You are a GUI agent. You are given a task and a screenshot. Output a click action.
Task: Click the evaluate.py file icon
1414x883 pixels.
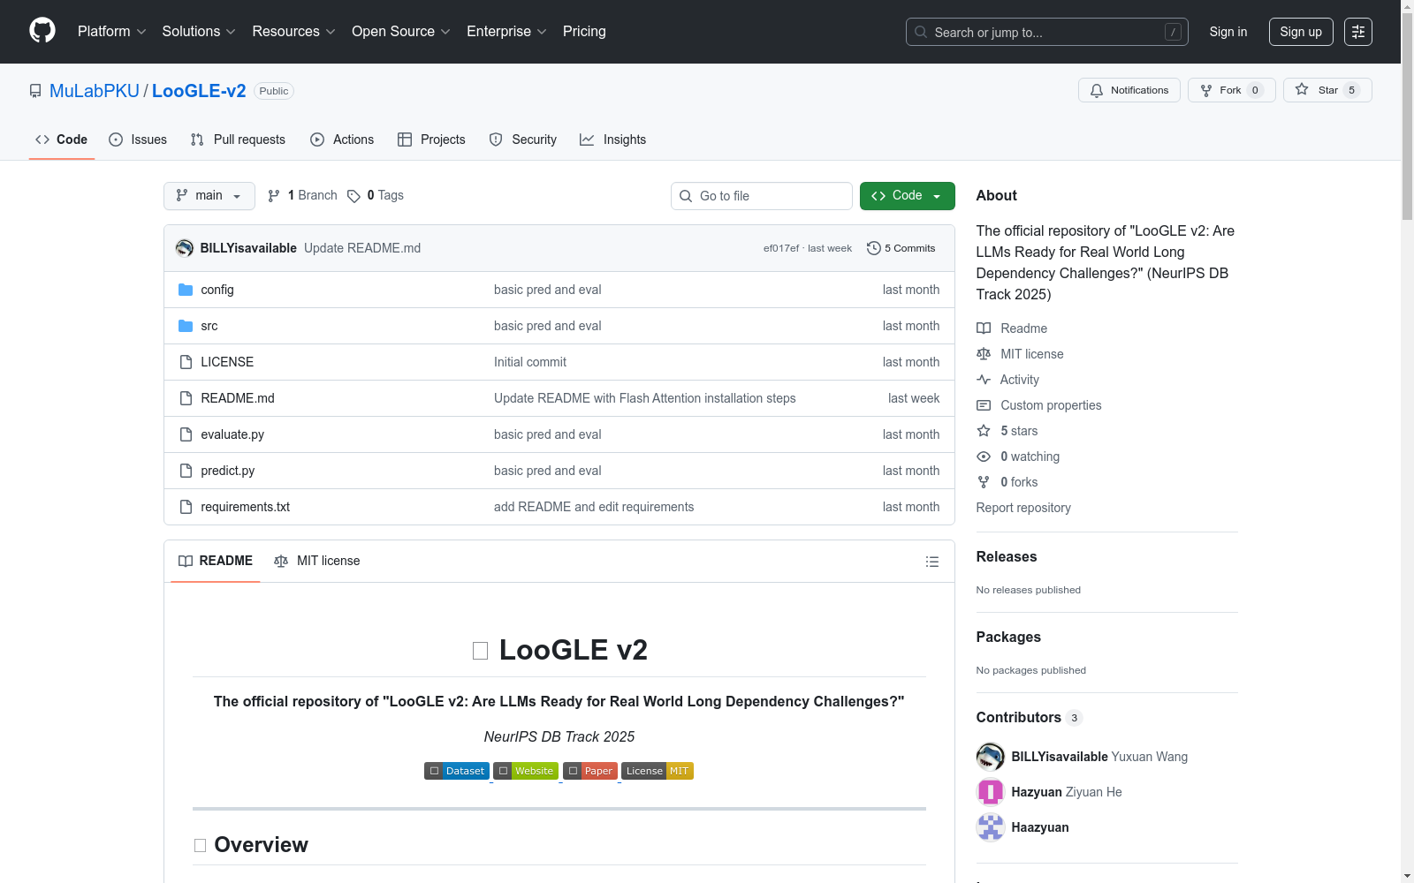point(186,434)
